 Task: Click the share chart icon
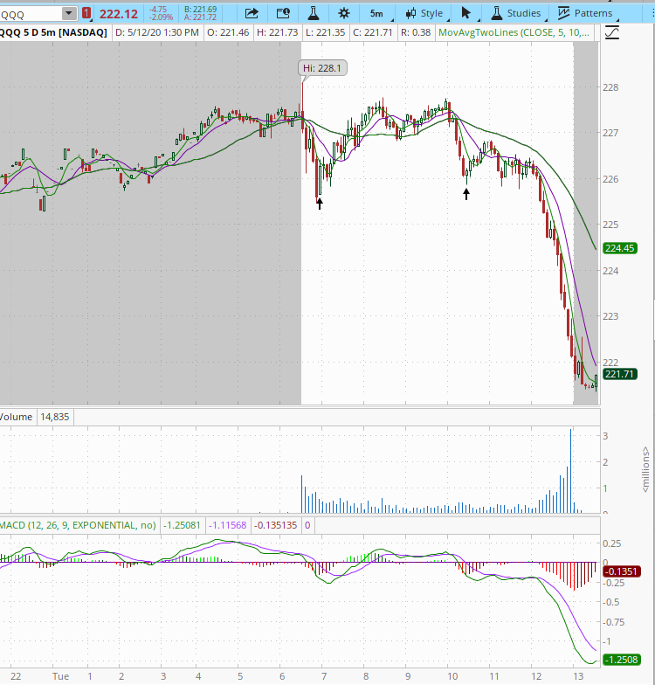click(x=252, y=13)
